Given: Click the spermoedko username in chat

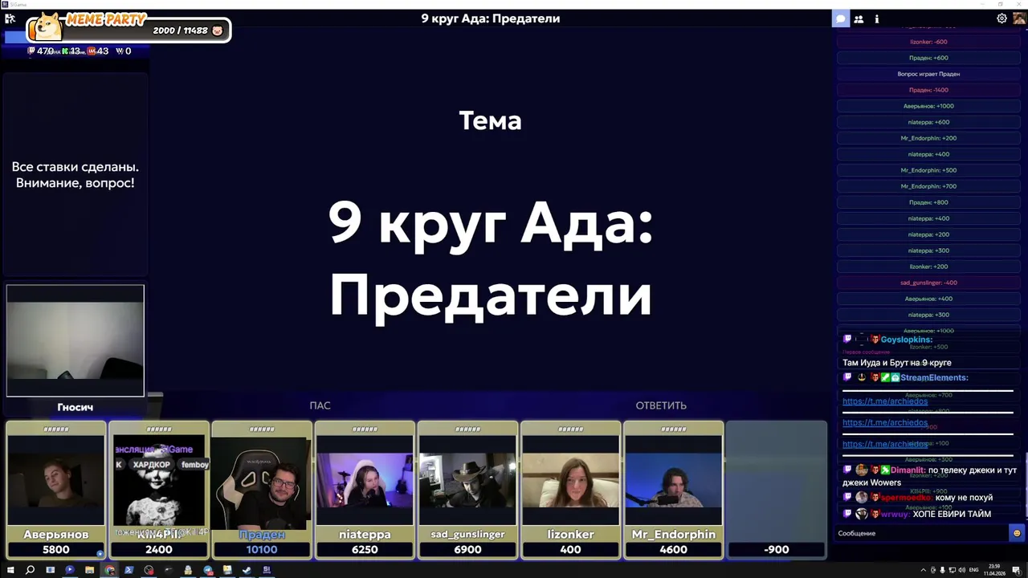Looking at the screenshot, I should click(x=906, y=498).
